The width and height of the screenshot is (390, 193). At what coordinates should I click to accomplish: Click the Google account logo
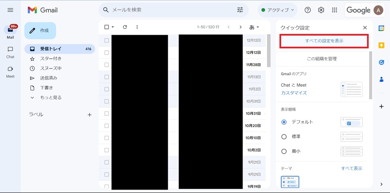point(358,10)
